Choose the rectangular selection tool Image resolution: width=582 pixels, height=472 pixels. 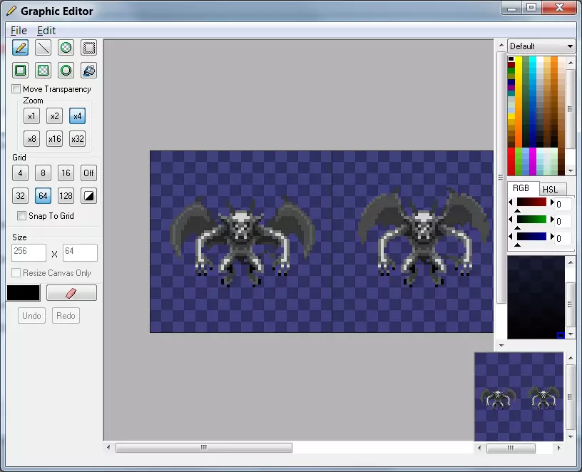(x=89, y=48)
